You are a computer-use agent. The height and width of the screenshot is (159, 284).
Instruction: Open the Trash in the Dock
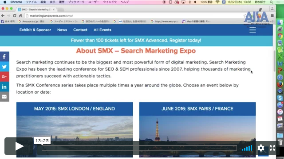click(x=280, y=142)
